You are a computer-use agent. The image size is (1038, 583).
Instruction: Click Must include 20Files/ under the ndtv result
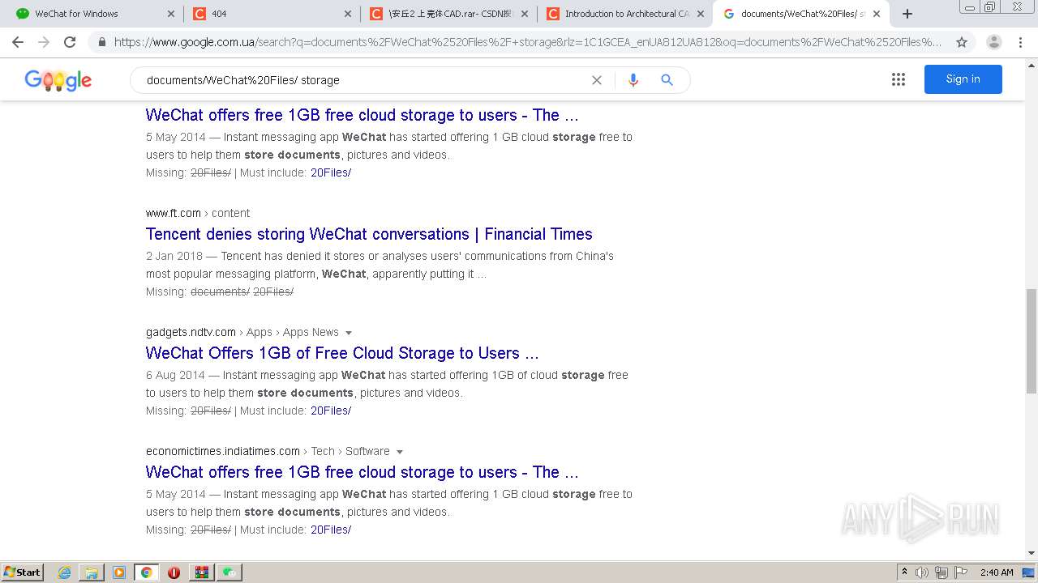[x=331, y=411]
